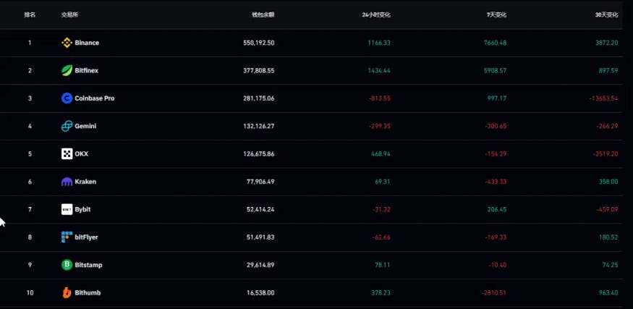Screen dimensions: 633x309
Task: Open the OKX exchange name link
Action: (x=82, y=154)
